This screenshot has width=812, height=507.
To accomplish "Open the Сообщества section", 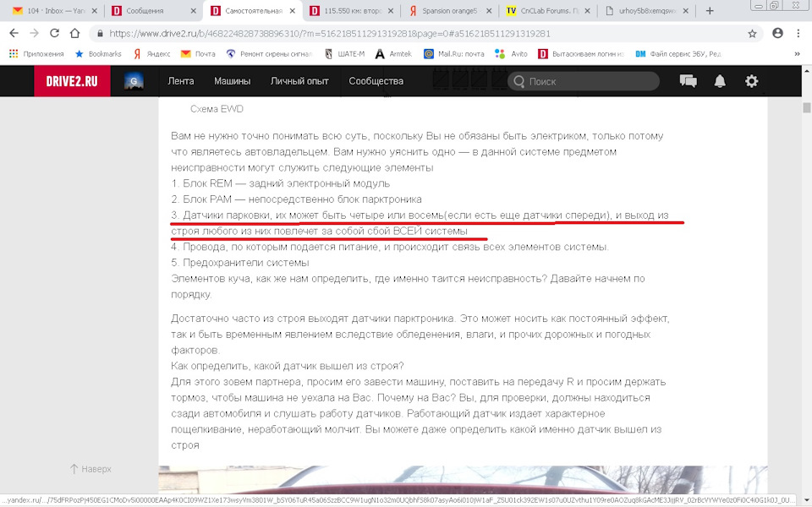I will pos(376,81).
